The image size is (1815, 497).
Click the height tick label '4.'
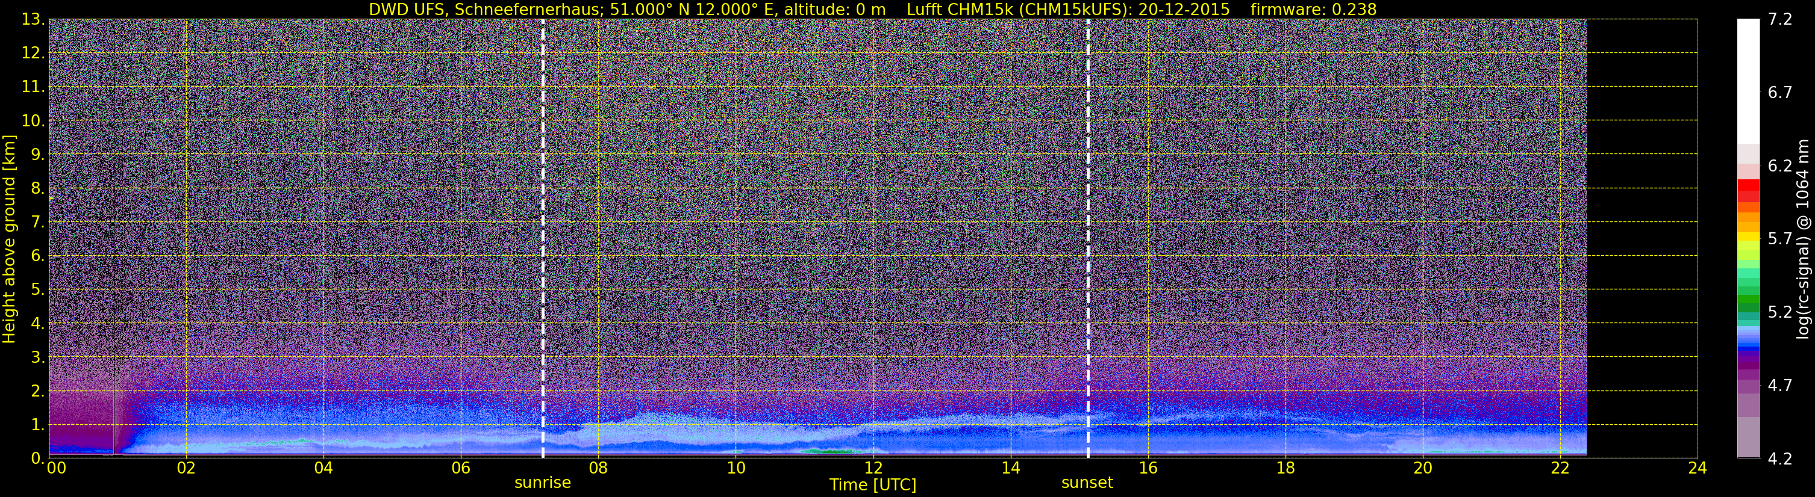37,324
